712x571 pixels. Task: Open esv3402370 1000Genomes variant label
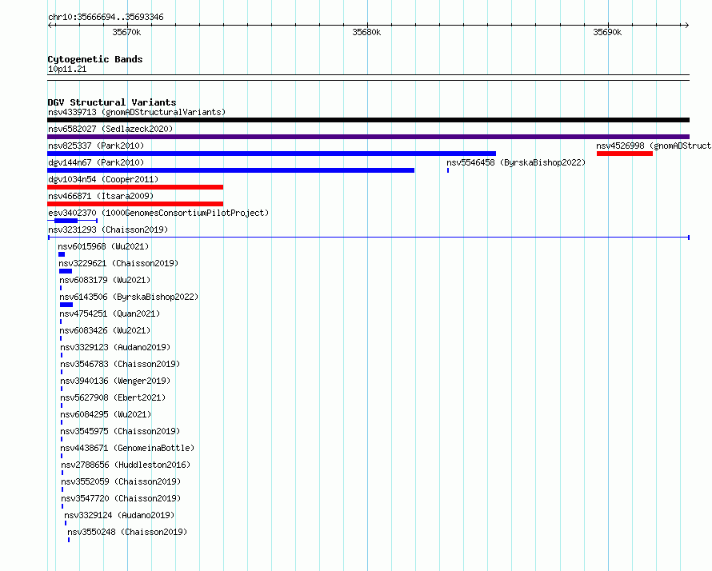pyautogui.click(x=158, y=213)
